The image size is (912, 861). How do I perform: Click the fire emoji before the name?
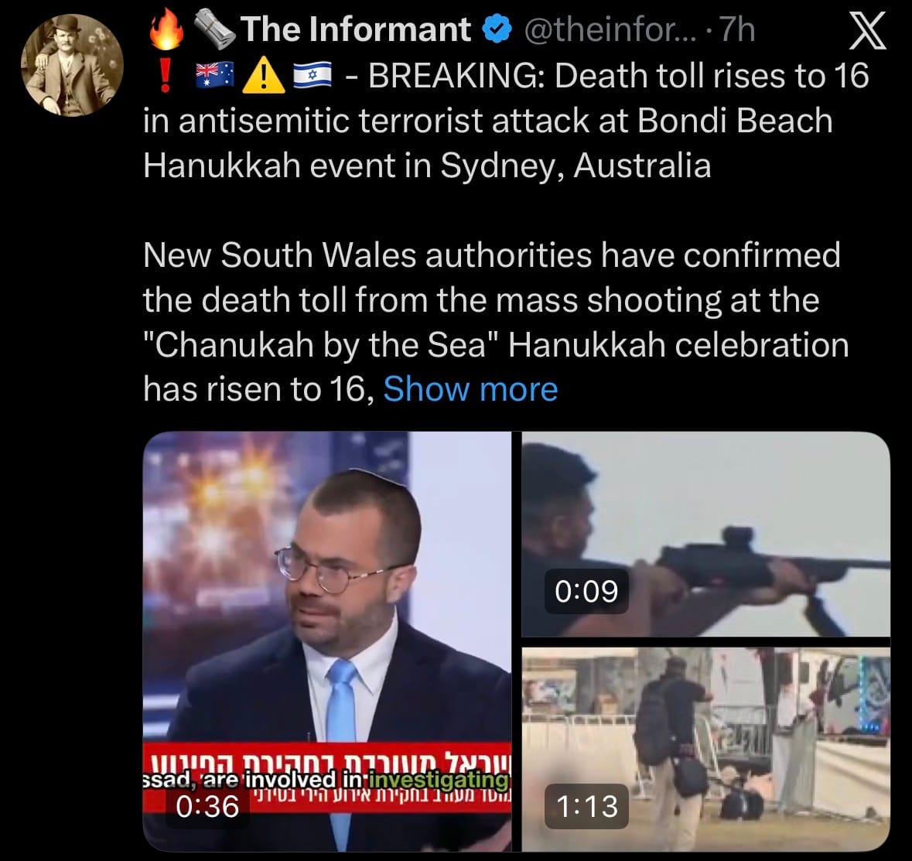click(x=167, y=29)
